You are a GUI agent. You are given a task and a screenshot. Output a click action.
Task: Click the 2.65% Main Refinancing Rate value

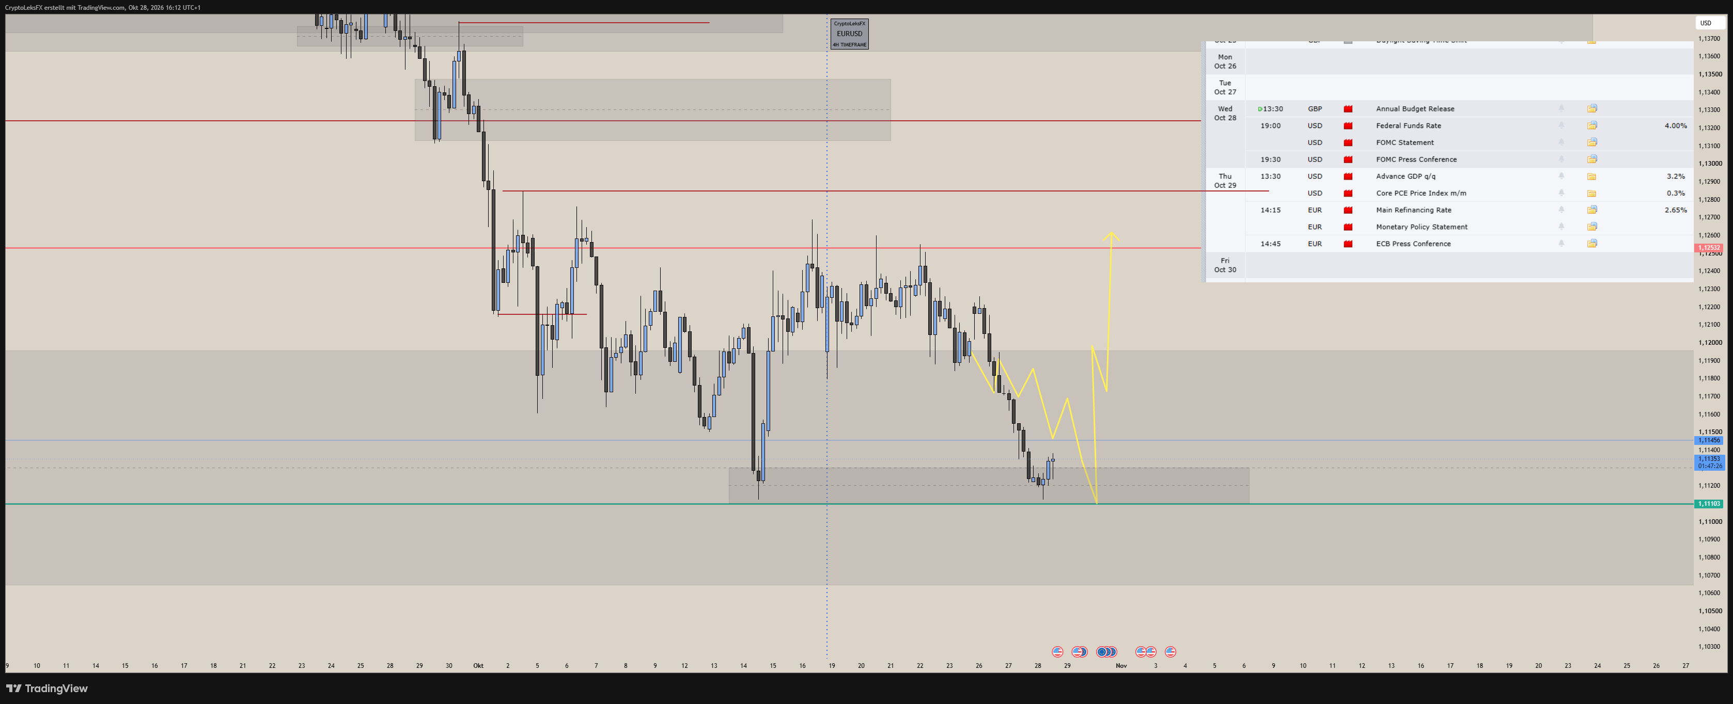(x=1675, y=210)
